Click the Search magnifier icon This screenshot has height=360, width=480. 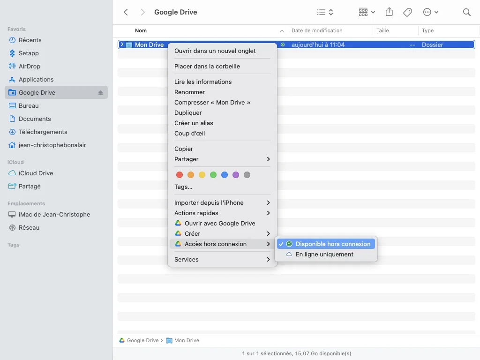pyautogui.click(x=466, y=12)
